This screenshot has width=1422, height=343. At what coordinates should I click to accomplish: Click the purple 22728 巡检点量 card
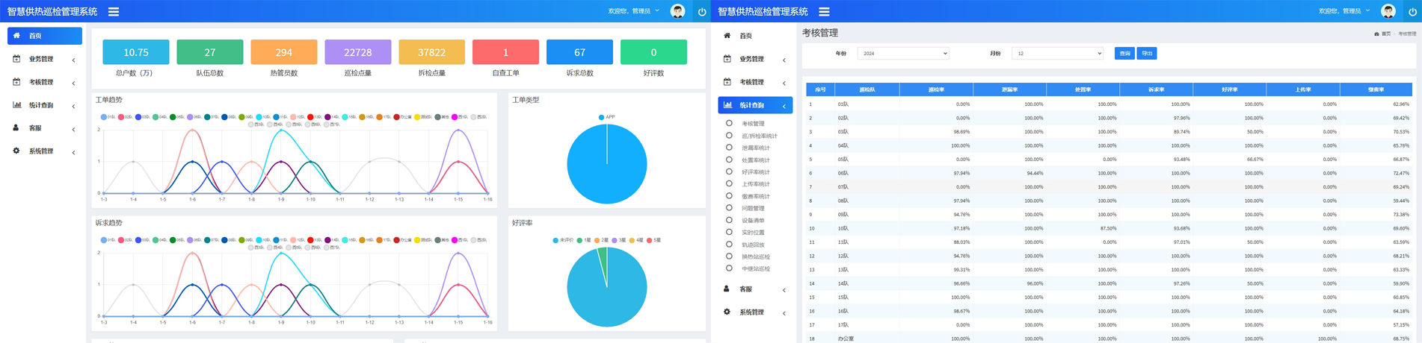coord(357,52)
